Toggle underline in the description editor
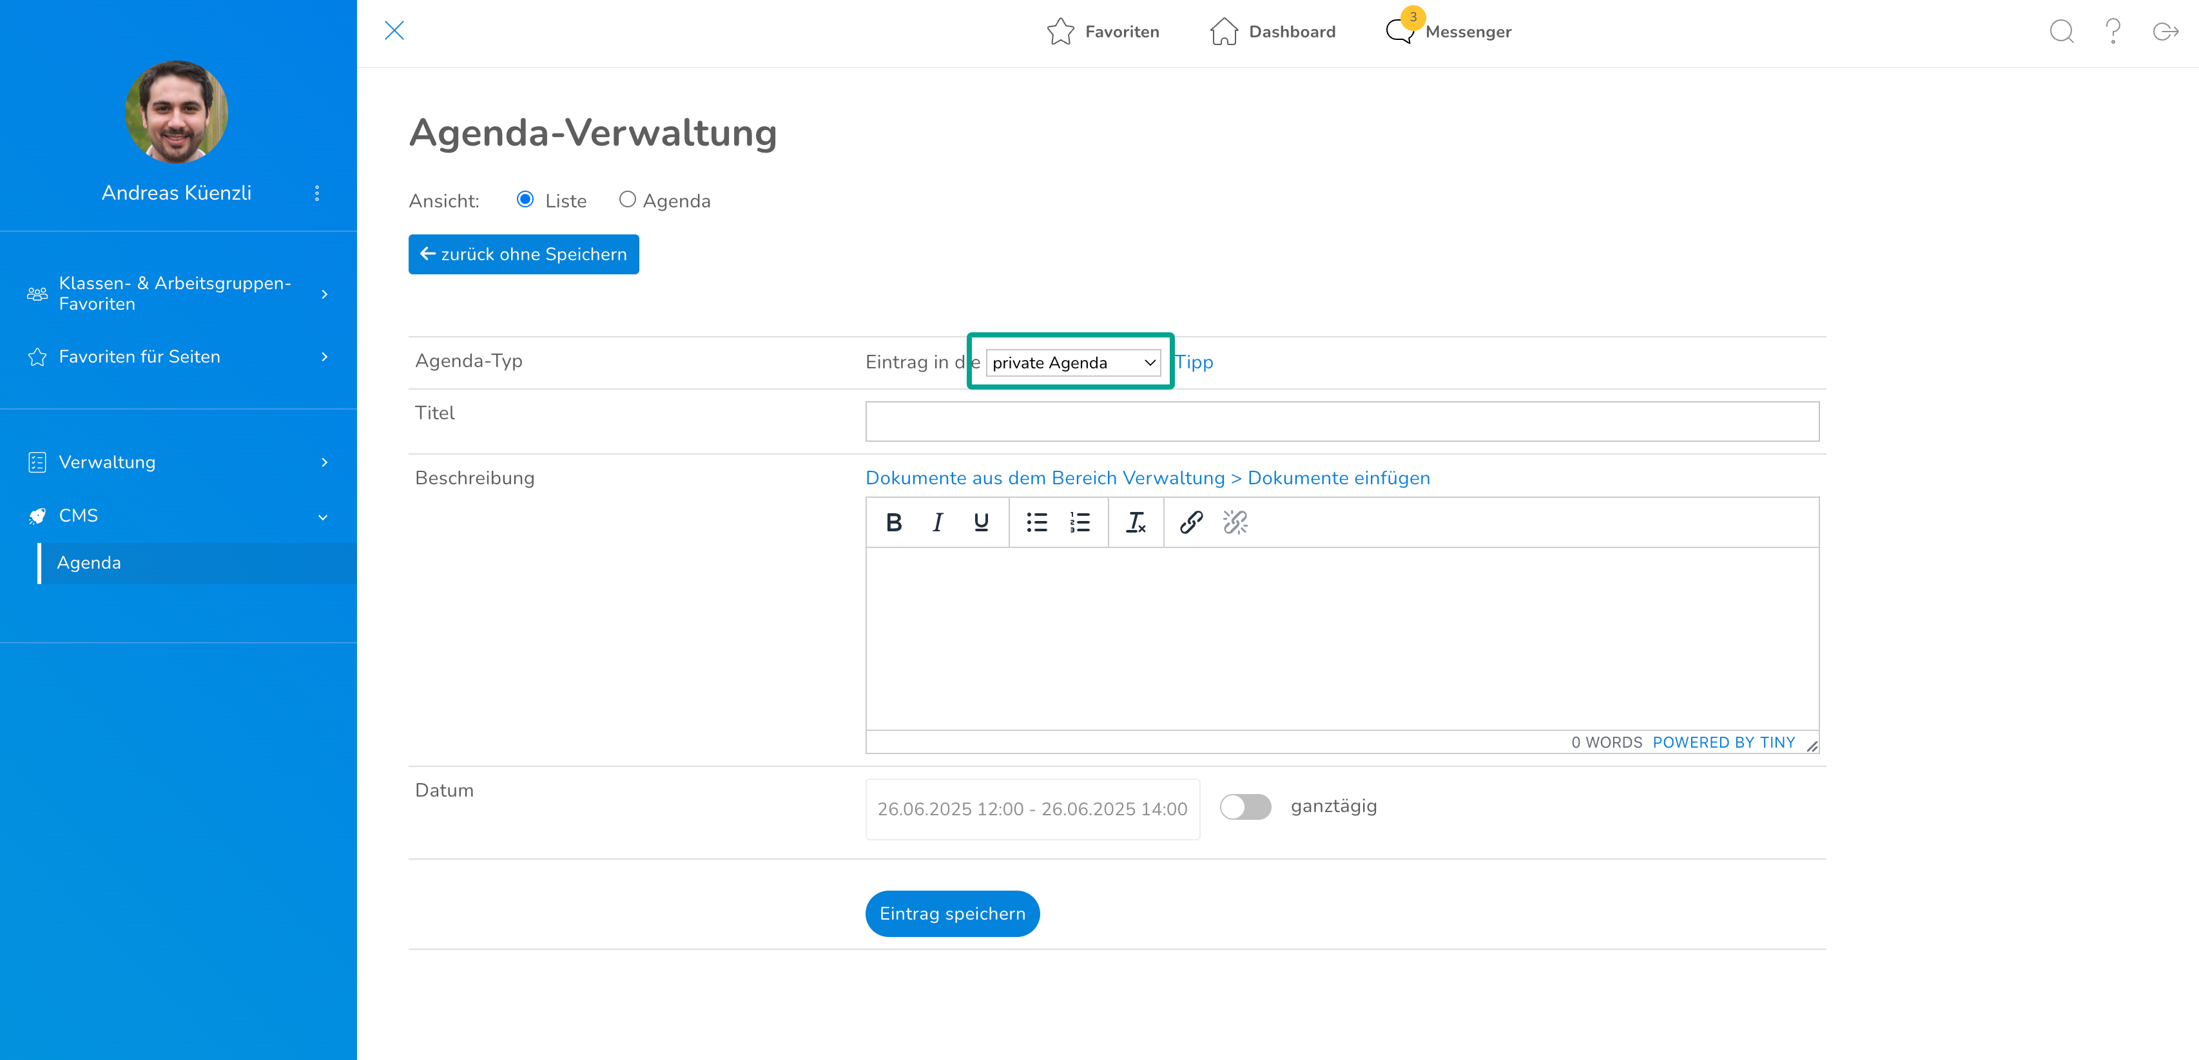Screen dimensions: 2199x1060 point(981,522)
